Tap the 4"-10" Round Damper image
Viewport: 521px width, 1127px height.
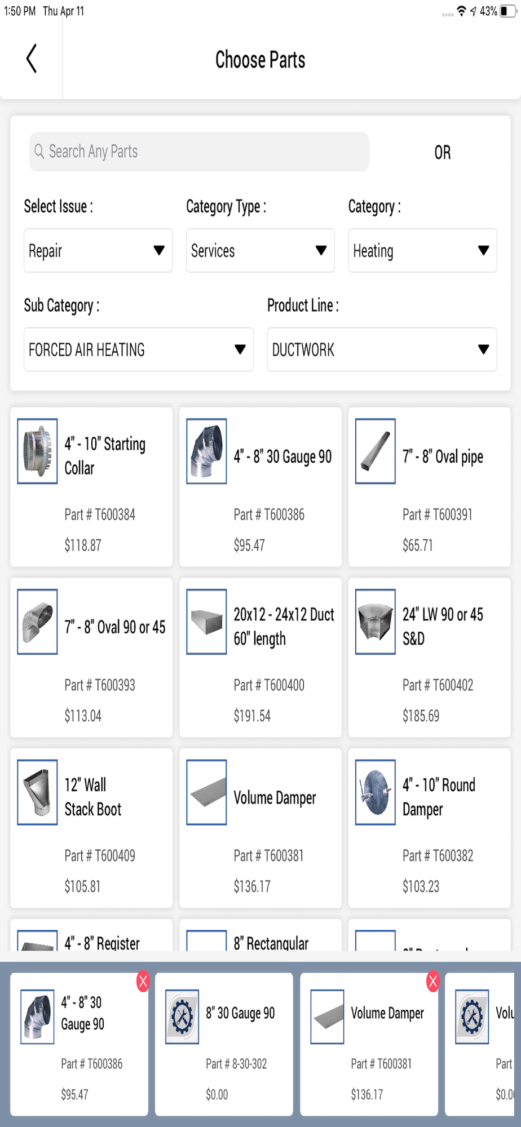click(x=375, y=792)
